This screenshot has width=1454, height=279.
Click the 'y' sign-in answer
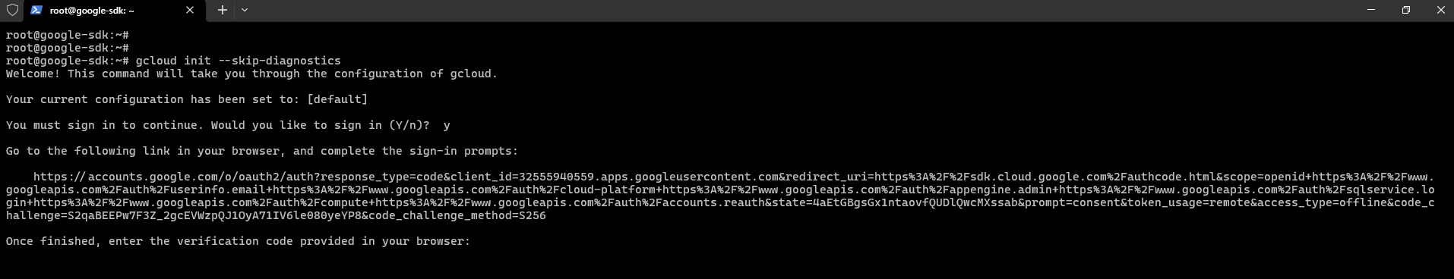tap(447, 125)
